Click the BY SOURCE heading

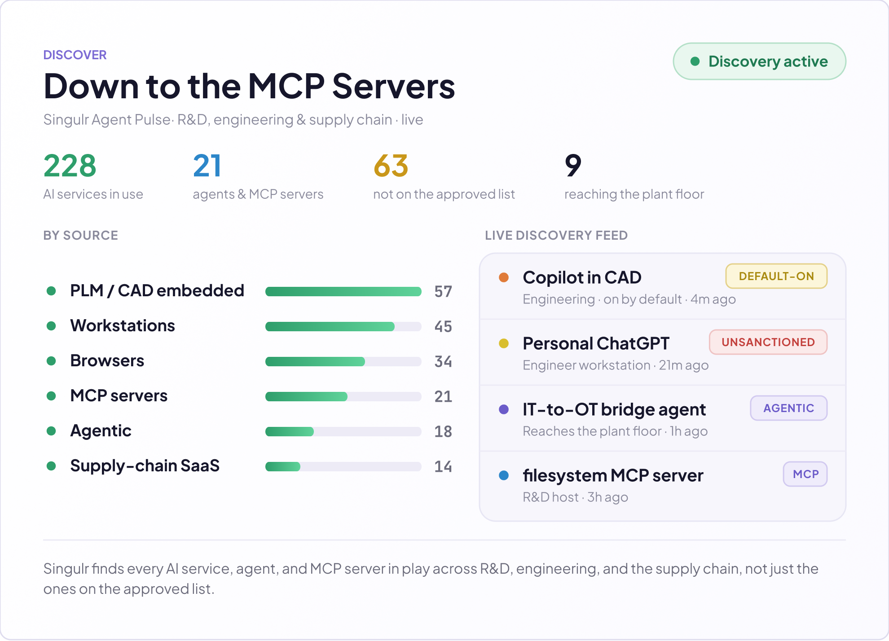click(x=81, y=235)
